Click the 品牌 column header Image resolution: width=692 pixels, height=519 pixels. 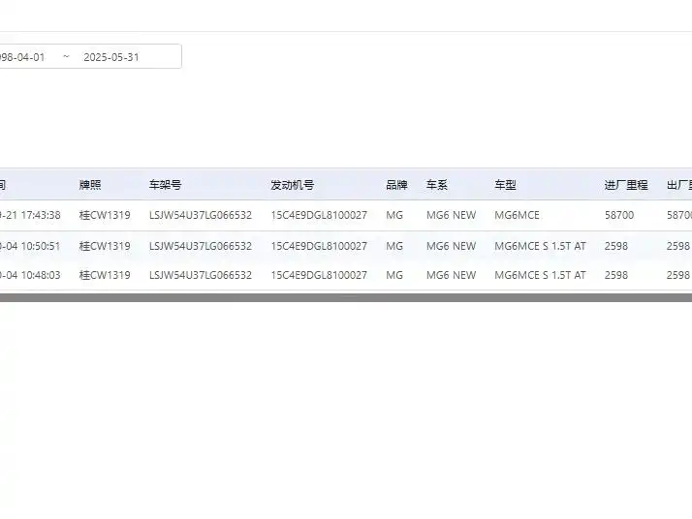click(396, 185)
